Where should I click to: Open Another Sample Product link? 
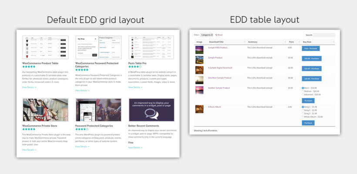pyautogui.click(x=219, y=88)
